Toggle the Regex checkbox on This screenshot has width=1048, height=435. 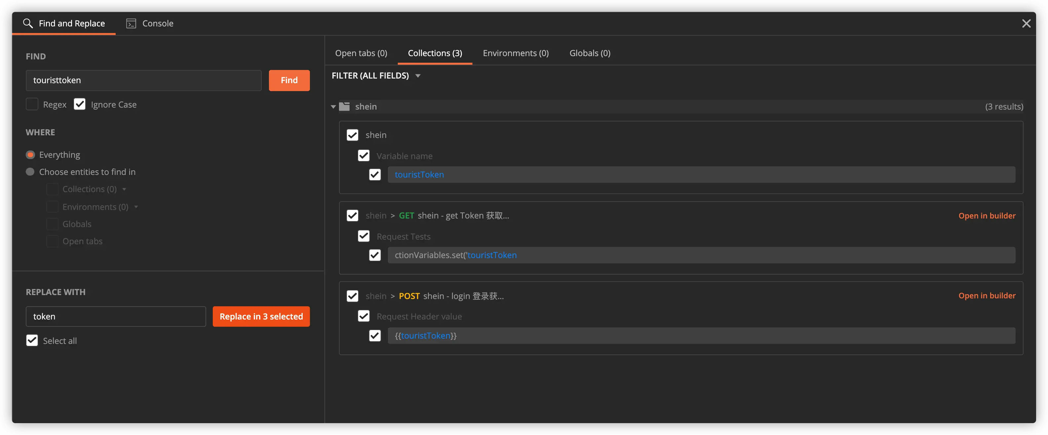point(32,104)
